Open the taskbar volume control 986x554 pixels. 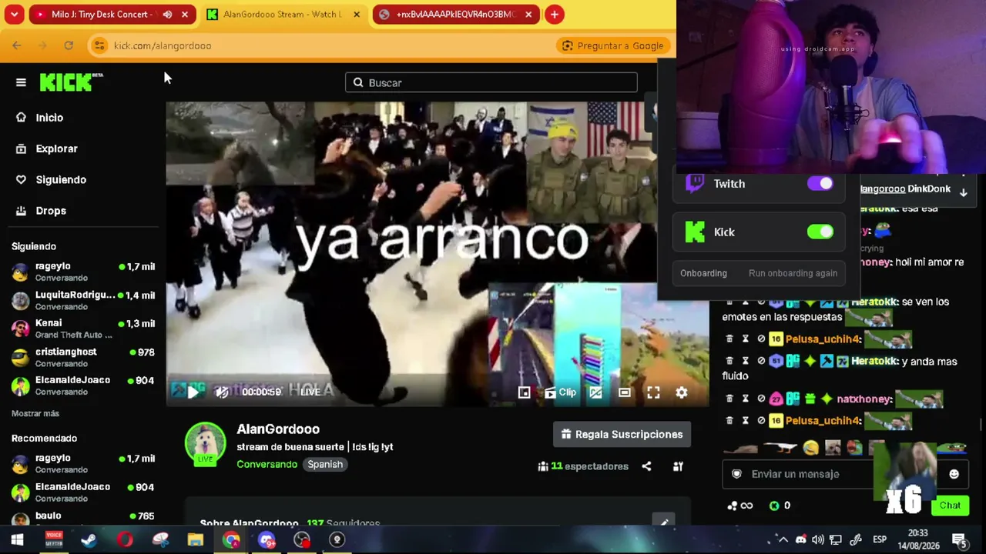tap(818, 539)
